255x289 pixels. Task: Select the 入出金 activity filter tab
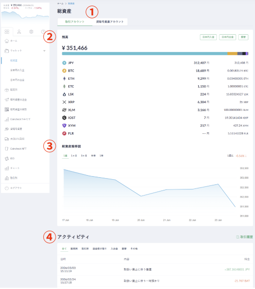pos(114,249)
